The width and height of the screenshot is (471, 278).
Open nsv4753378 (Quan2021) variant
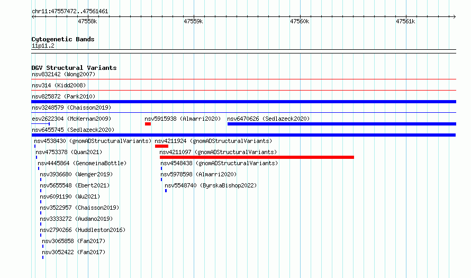[69, 152]
